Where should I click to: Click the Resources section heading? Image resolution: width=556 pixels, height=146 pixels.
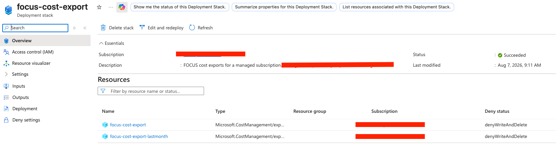tap(114, 80)
